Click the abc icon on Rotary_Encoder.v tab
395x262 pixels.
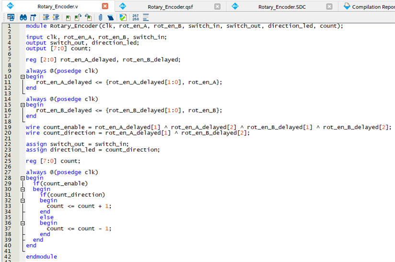(11, 6)
